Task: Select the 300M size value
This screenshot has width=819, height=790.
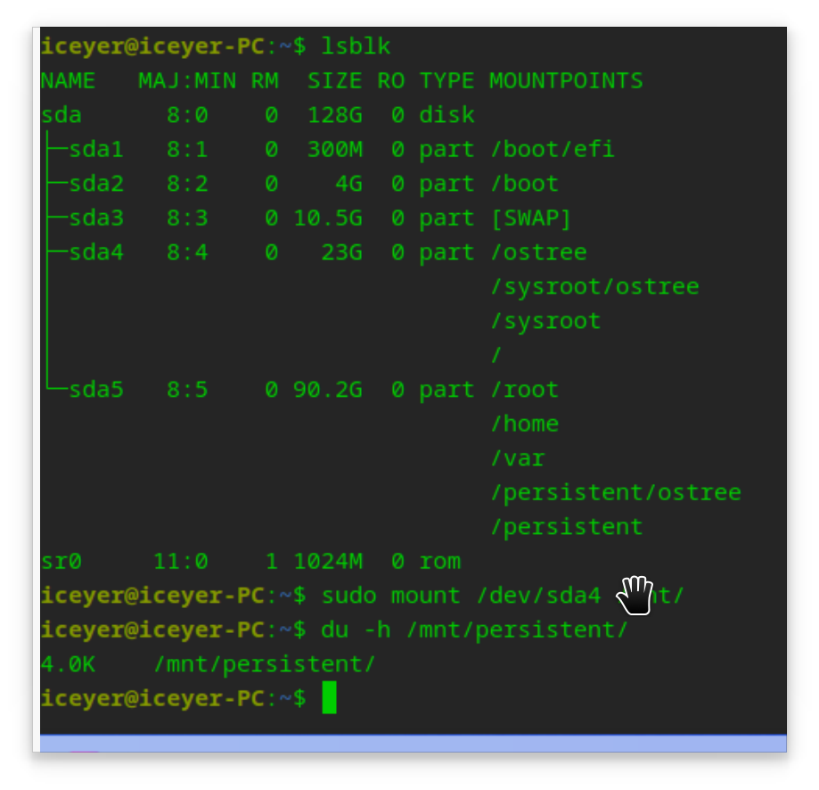Action: (x=334, y=150)
